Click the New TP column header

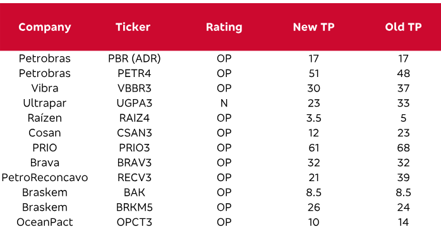click(313, 27)
